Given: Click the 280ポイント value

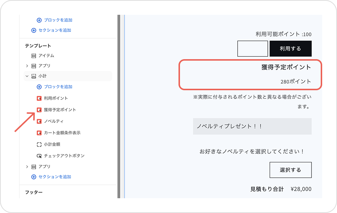Looking at the screenshot, I should [x=296, y=82].
